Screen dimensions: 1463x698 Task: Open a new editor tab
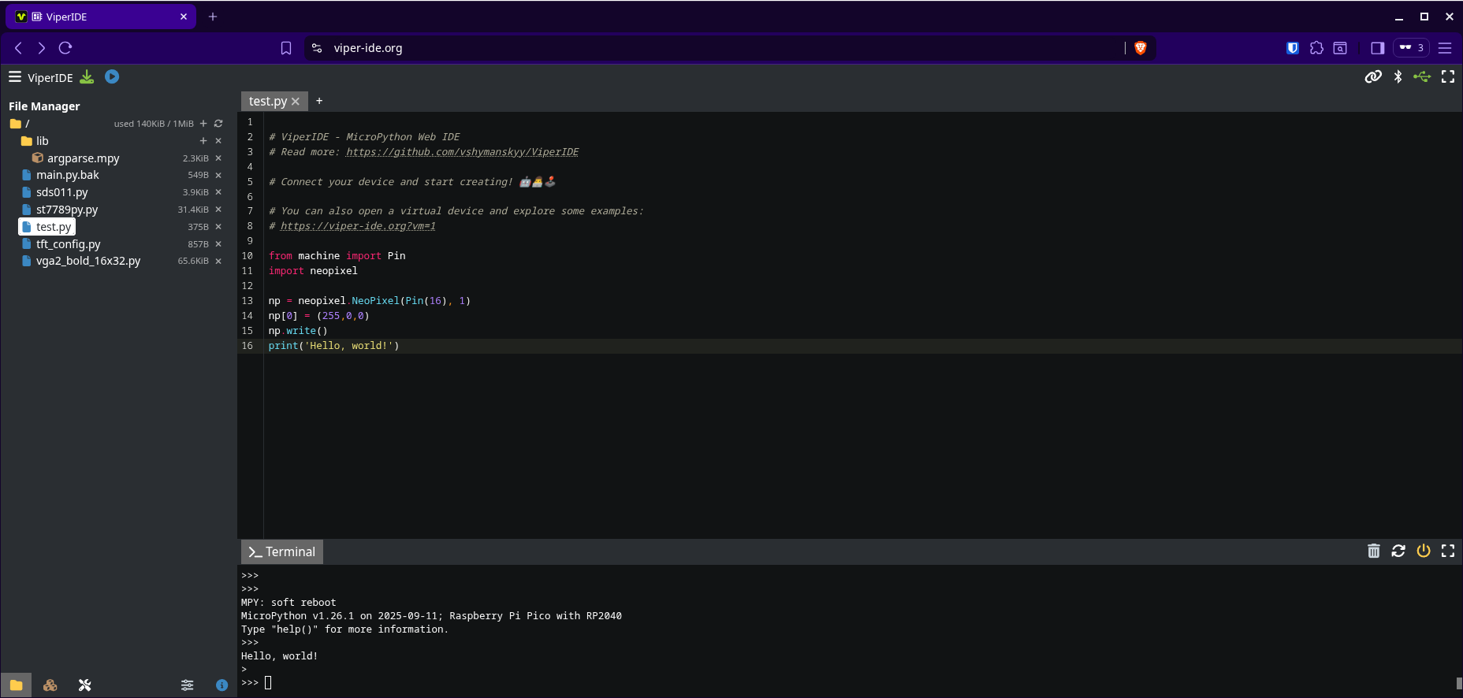[319, 101]
